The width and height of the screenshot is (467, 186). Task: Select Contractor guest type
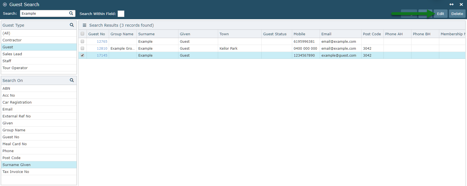pyautogui.click(x=39, y=40)
